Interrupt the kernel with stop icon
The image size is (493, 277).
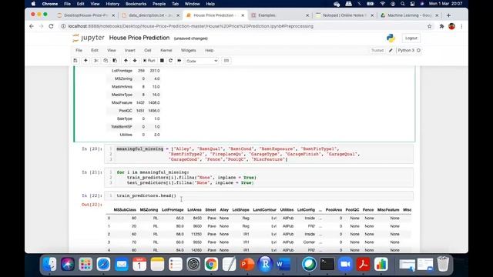click(x=162, y=61)
